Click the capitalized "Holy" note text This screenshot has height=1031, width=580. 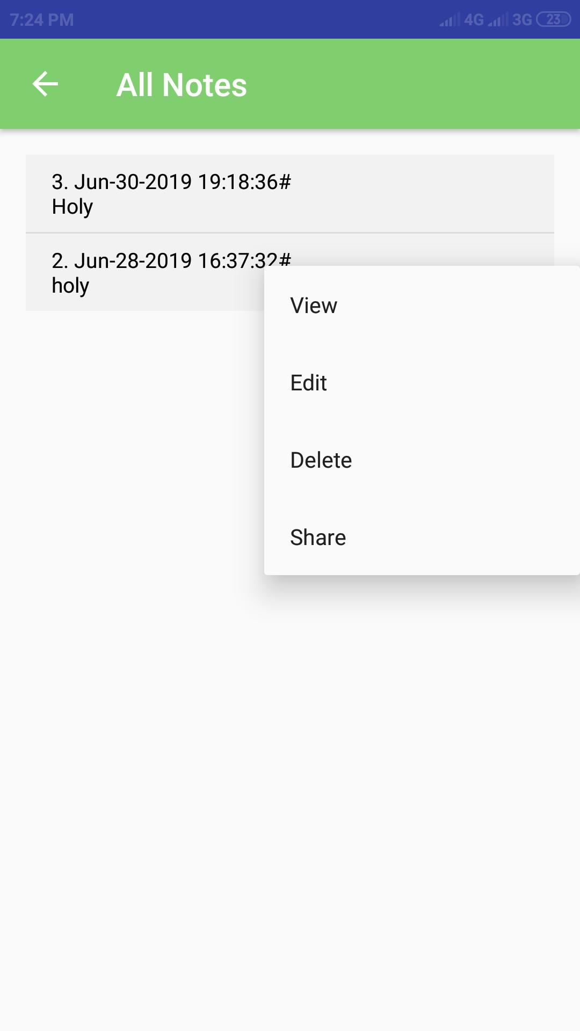point(73,207)
